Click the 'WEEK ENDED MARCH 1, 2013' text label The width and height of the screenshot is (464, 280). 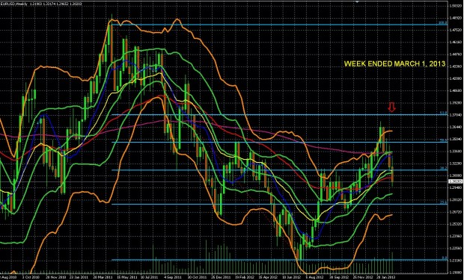coord(394,63)
